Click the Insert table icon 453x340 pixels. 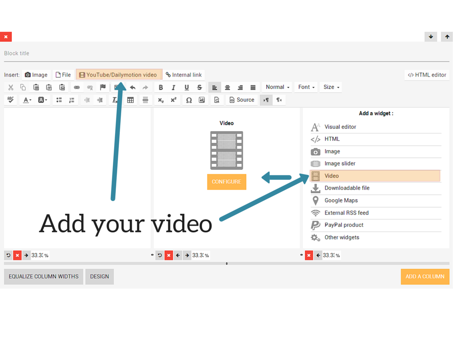[x=131, y=100]
